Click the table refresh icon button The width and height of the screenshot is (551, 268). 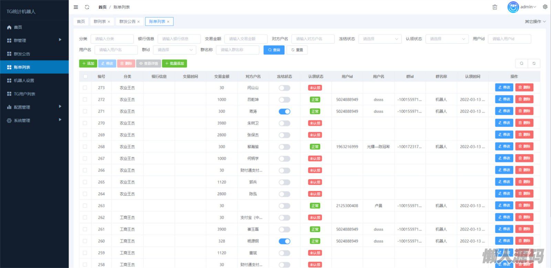click(x=534, y=63)
